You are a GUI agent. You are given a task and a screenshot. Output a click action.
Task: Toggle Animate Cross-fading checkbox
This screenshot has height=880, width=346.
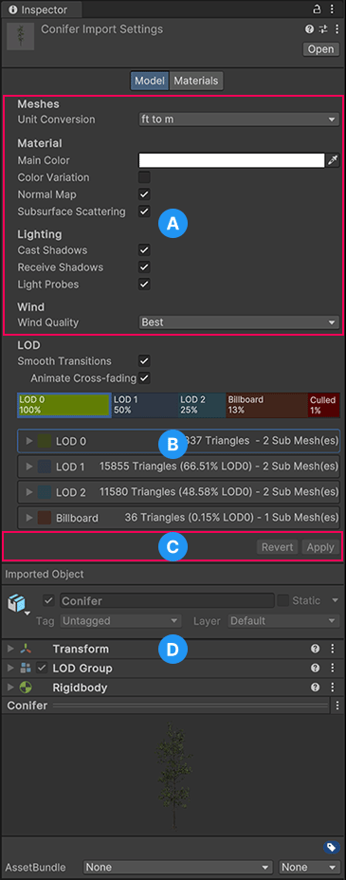[145, 377]
